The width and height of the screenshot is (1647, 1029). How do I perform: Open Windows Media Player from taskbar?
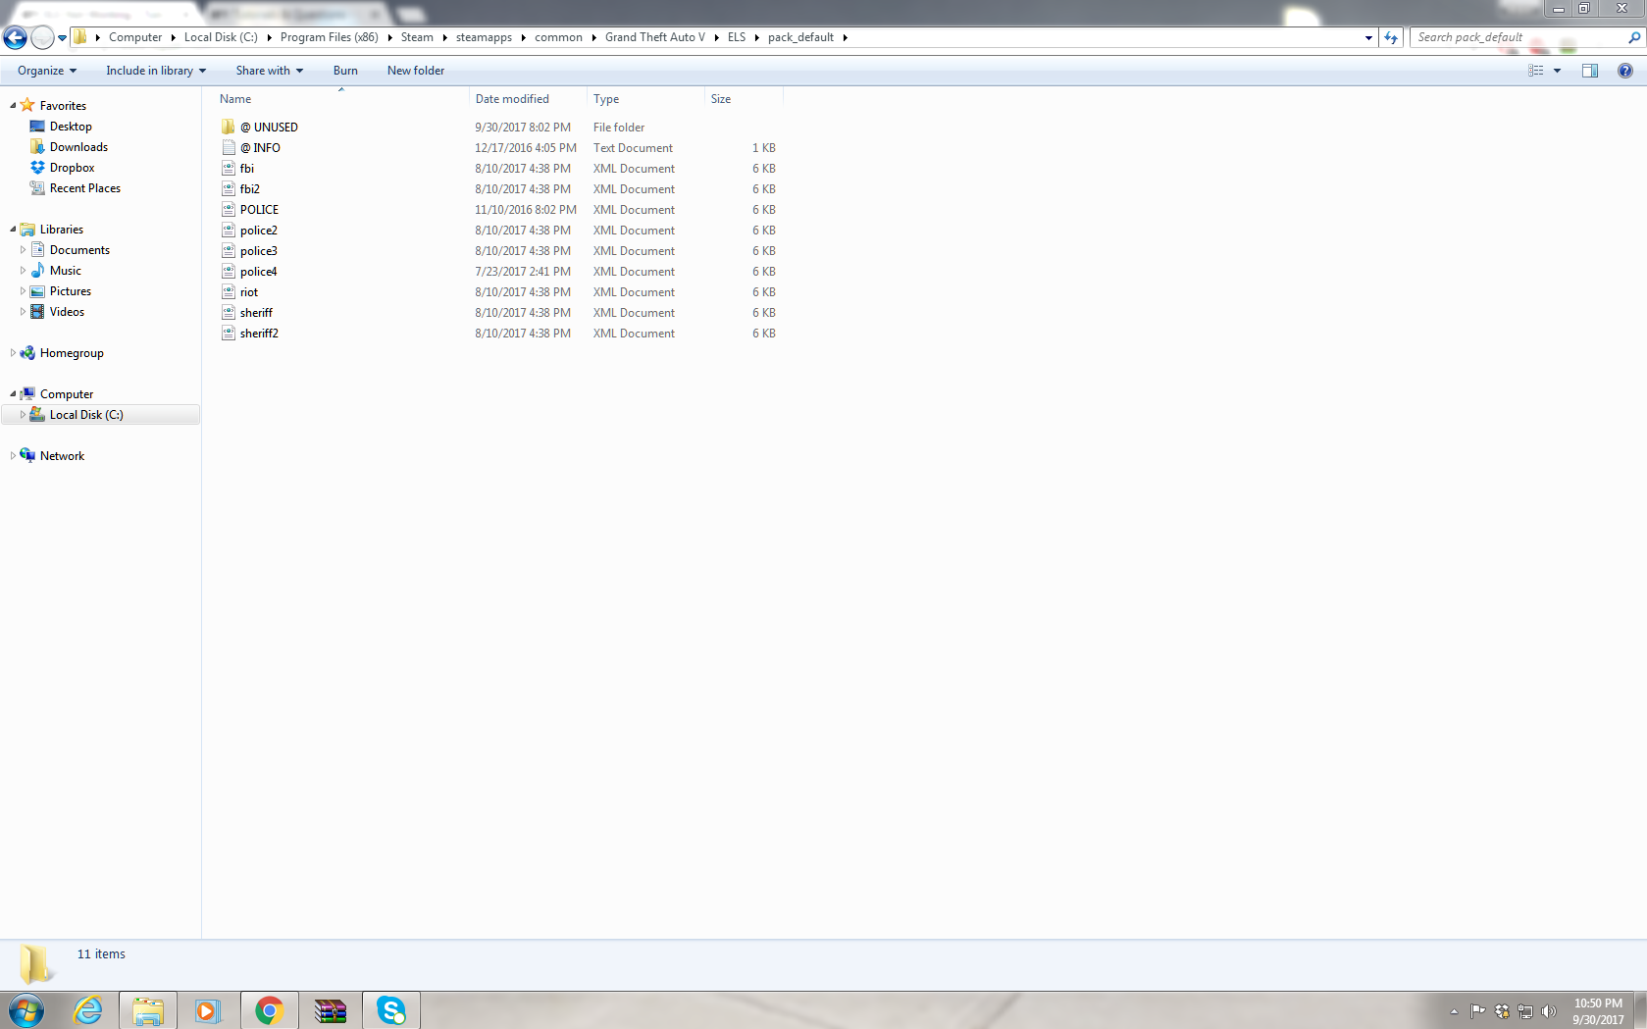(x=208, y=1010)
